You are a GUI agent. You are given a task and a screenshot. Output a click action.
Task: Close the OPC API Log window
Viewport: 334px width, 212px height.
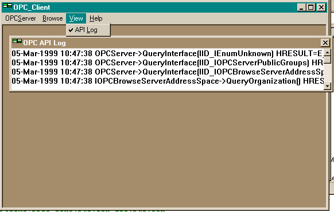[325, 43]
